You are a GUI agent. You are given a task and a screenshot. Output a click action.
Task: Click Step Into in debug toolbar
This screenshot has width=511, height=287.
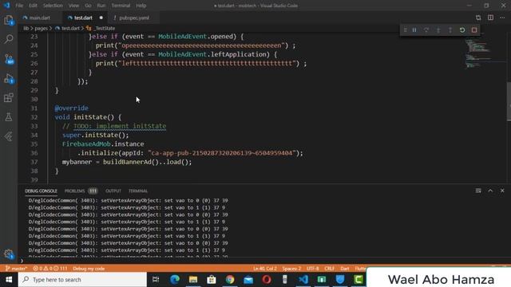(x=438, y=30)
